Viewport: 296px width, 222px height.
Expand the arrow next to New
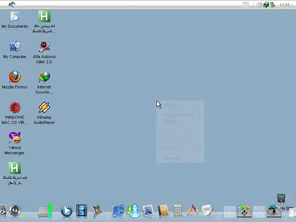200,148
